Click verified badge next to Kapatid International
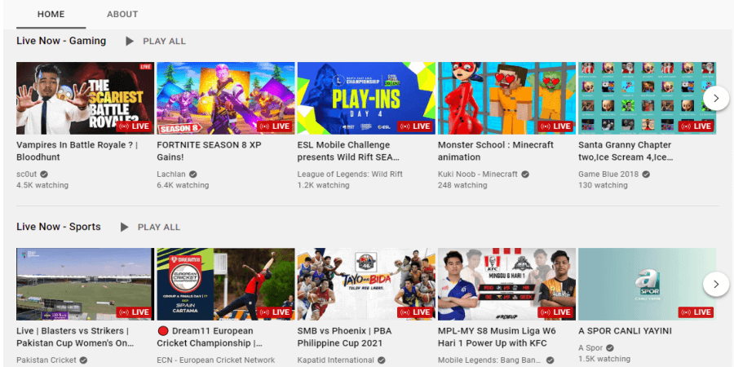This screenshot has height=367, width=734. pyautogui.click(x=382, y=360)
